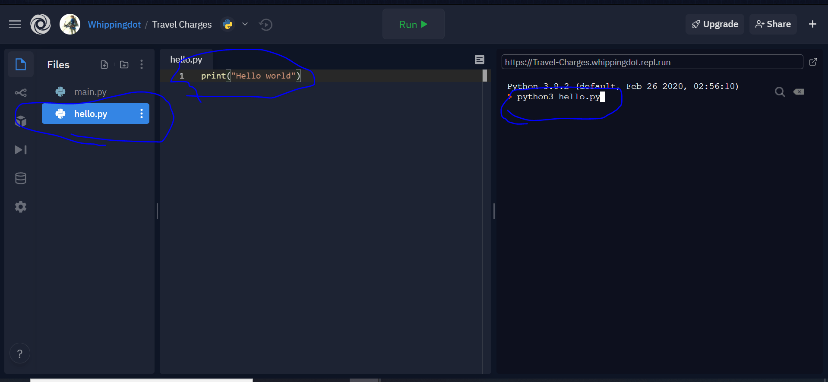Open the Version control sidebar icon
Image resolution: width=828 pixels, height=382 pixels.
pyautogui.click(x=21, y=92)
